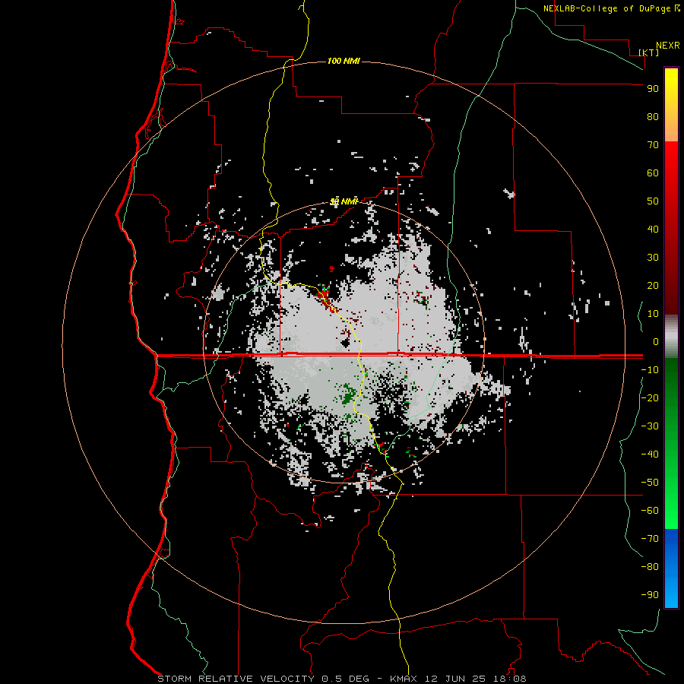Screen dimensions: 684x684
Task: Click the positive 70 scale value
Action: pos(653,145)
